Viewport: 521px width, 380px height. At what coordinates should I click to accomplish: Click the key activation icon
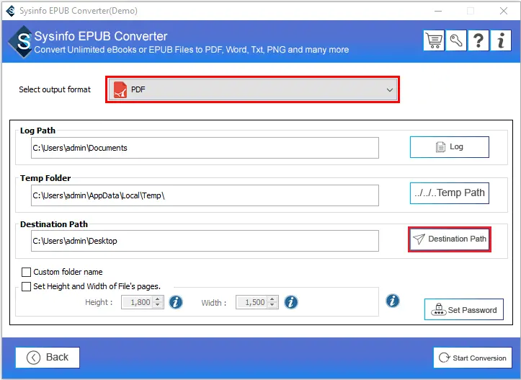pyautogui.click(x=456, y=40)
